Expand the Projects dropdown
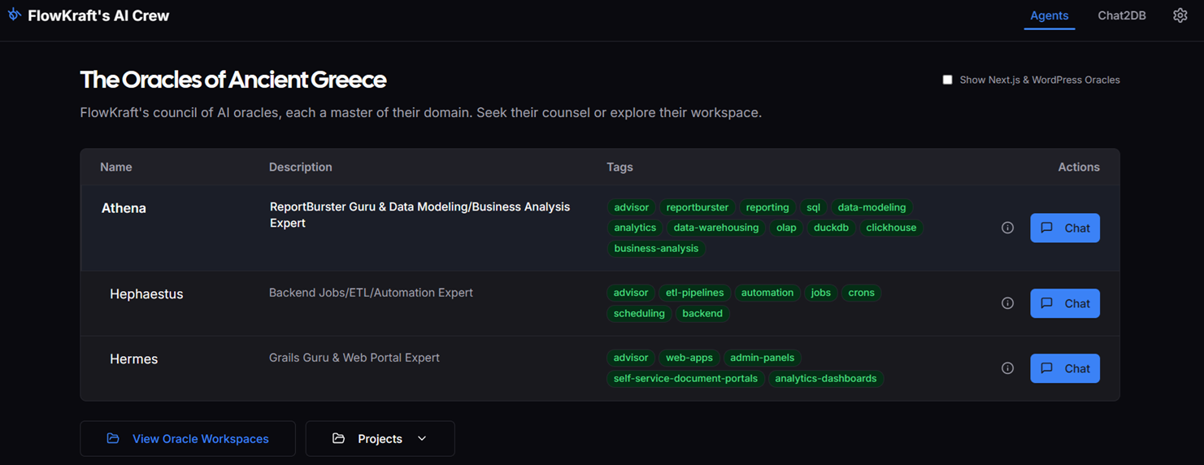This screenshot has height=465, width=1204. 380,439
